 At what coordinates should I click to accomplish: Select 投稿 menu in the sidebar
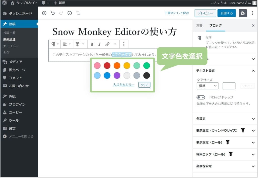(x=19, y=24)
